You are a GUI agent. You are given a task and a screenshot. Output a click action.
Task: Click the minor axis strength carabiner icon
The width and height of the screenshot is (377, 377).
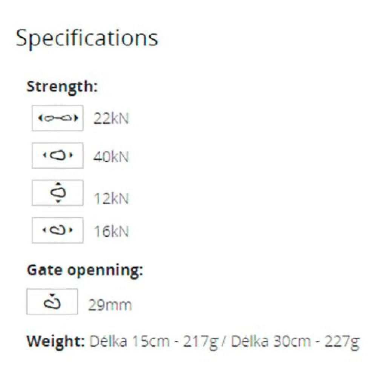[x=58, y=193]
